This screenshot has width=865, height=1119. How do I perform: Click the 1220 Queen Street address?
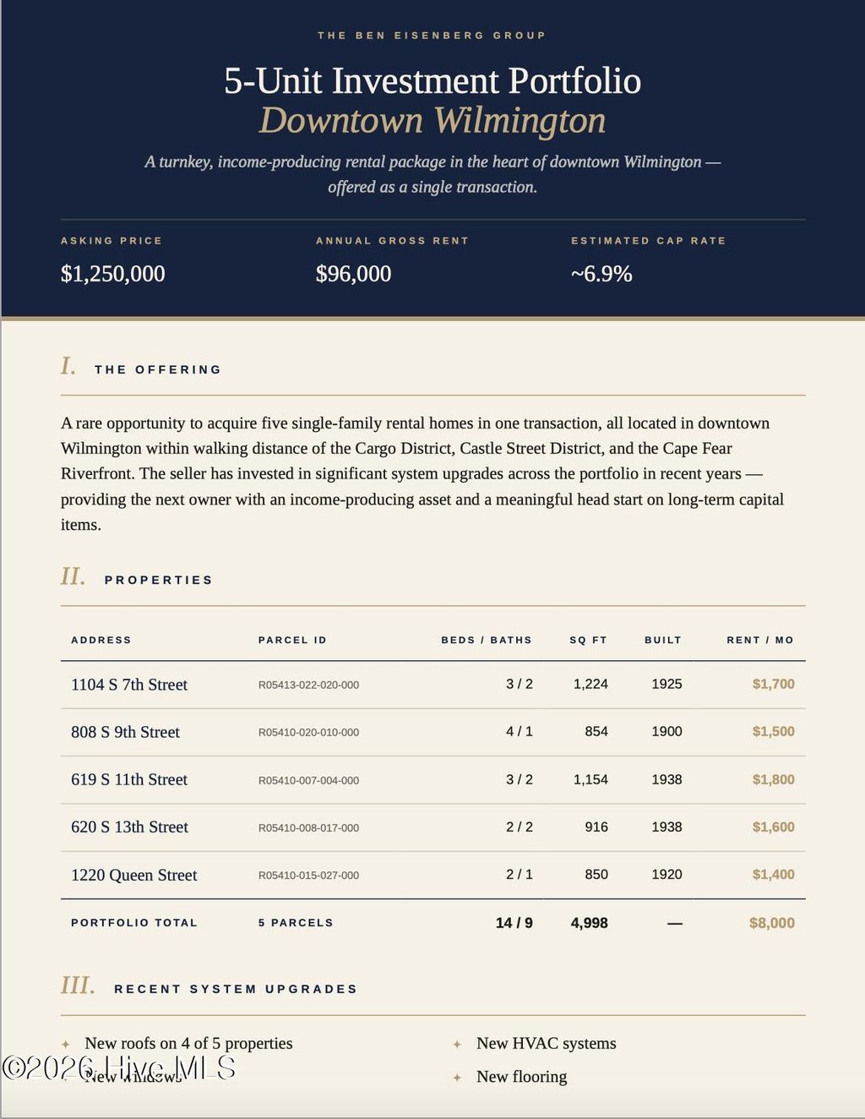click(x=133, y=875)
